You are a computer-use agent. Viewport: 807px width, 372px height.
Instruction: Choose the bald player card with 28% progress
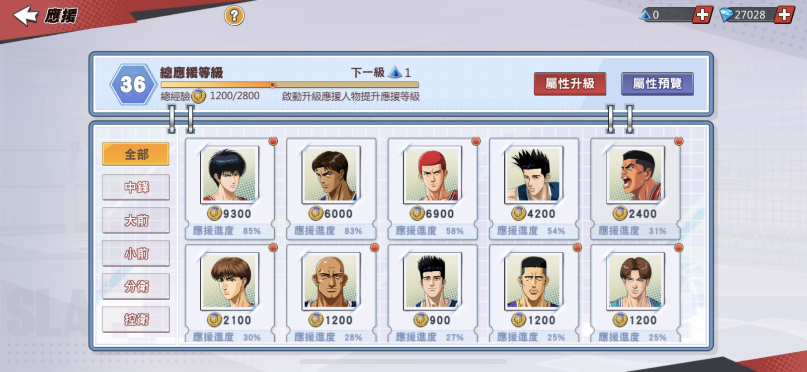tap(331, 294)
